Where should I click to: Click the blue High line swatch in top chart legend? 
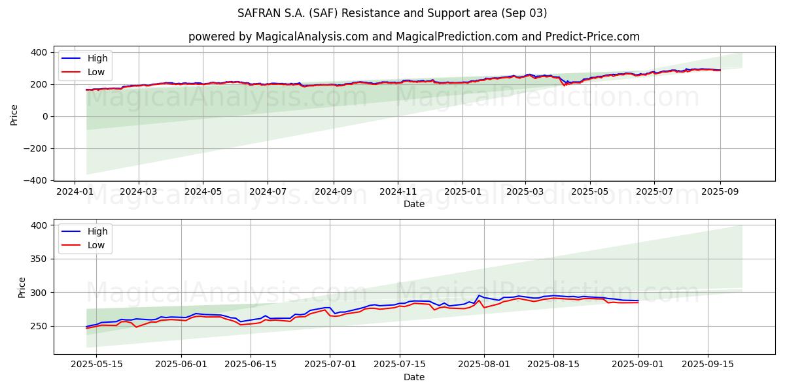click(x=73, y=59)
